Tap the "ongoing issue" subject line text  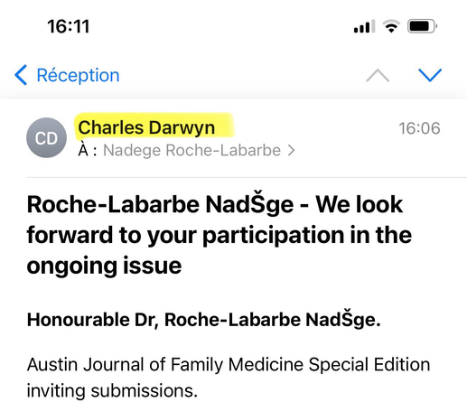click(x=104, y=266)
